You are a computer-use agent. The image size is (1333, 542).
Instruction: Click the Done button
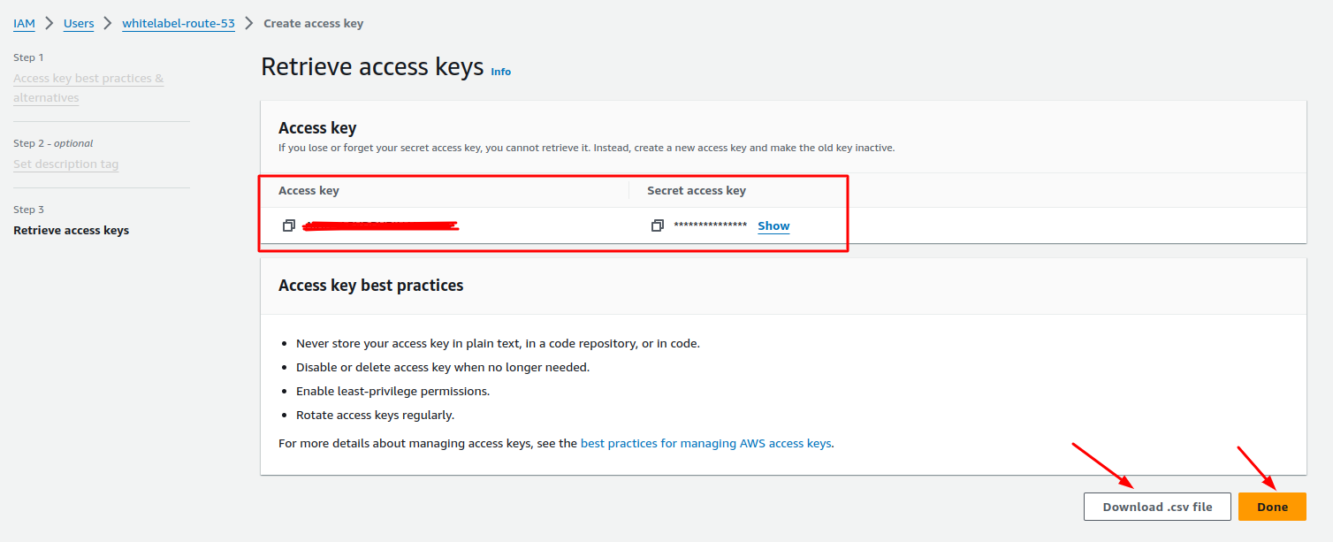point(1272,506)
